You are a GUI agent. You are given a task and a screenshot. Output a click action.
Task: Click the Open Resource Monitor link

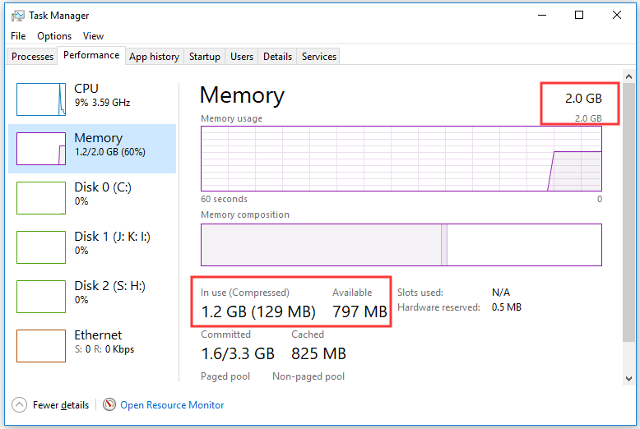click(x=172, y=405)
